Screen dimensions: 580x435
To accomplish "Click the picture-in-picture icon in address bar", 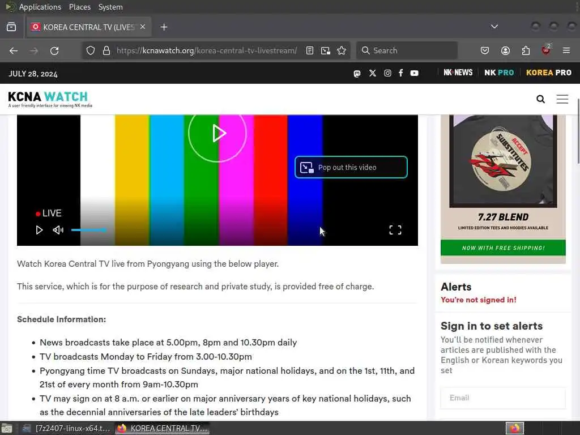I will [326, 50].
